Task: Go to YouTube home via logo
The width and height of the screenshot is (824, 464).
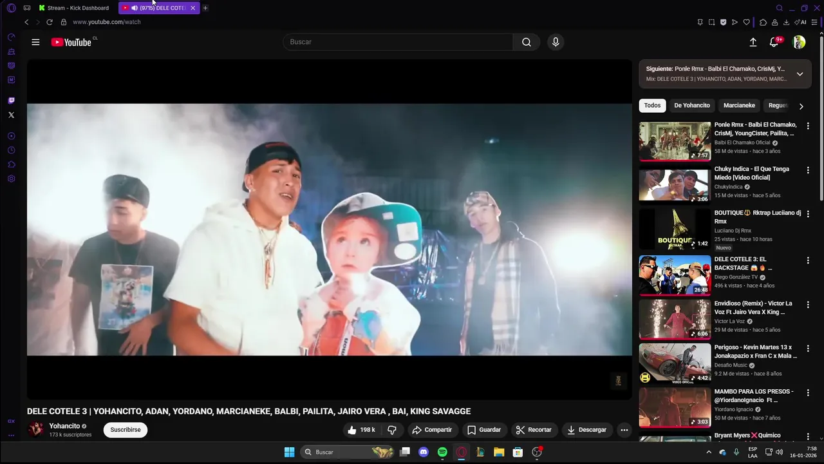Action: tap(71, 42)
